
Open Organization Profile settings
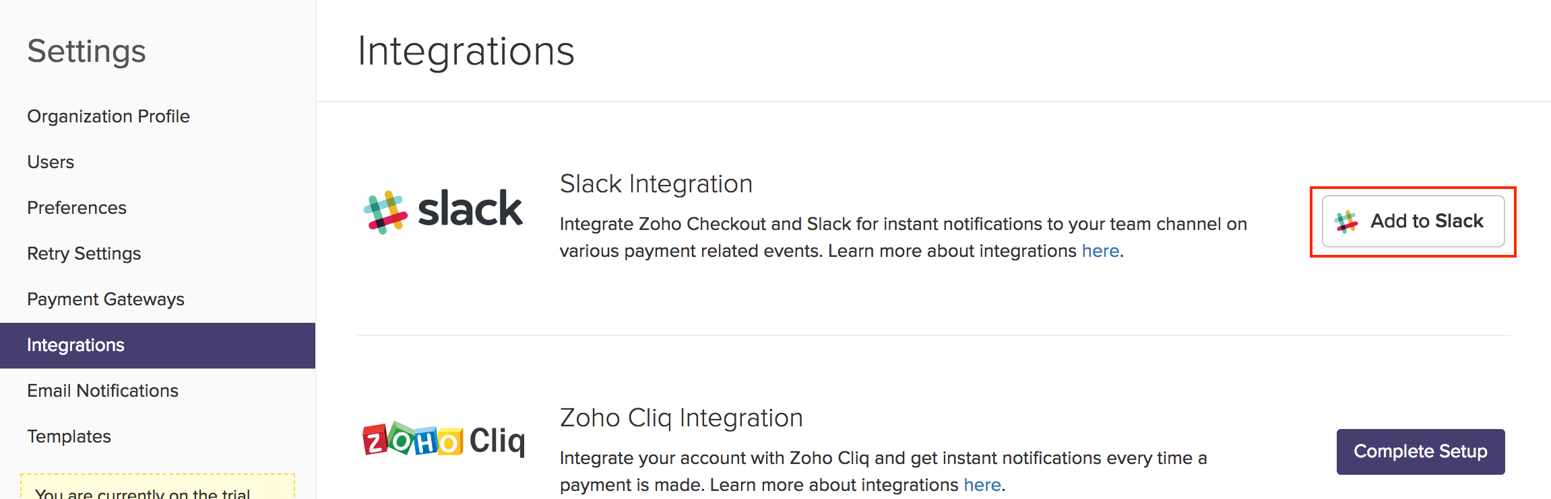pos(108,116)
